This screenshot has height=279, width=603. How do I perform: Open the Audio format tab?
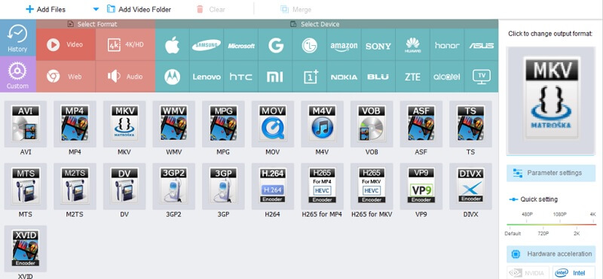pos(125,77)
